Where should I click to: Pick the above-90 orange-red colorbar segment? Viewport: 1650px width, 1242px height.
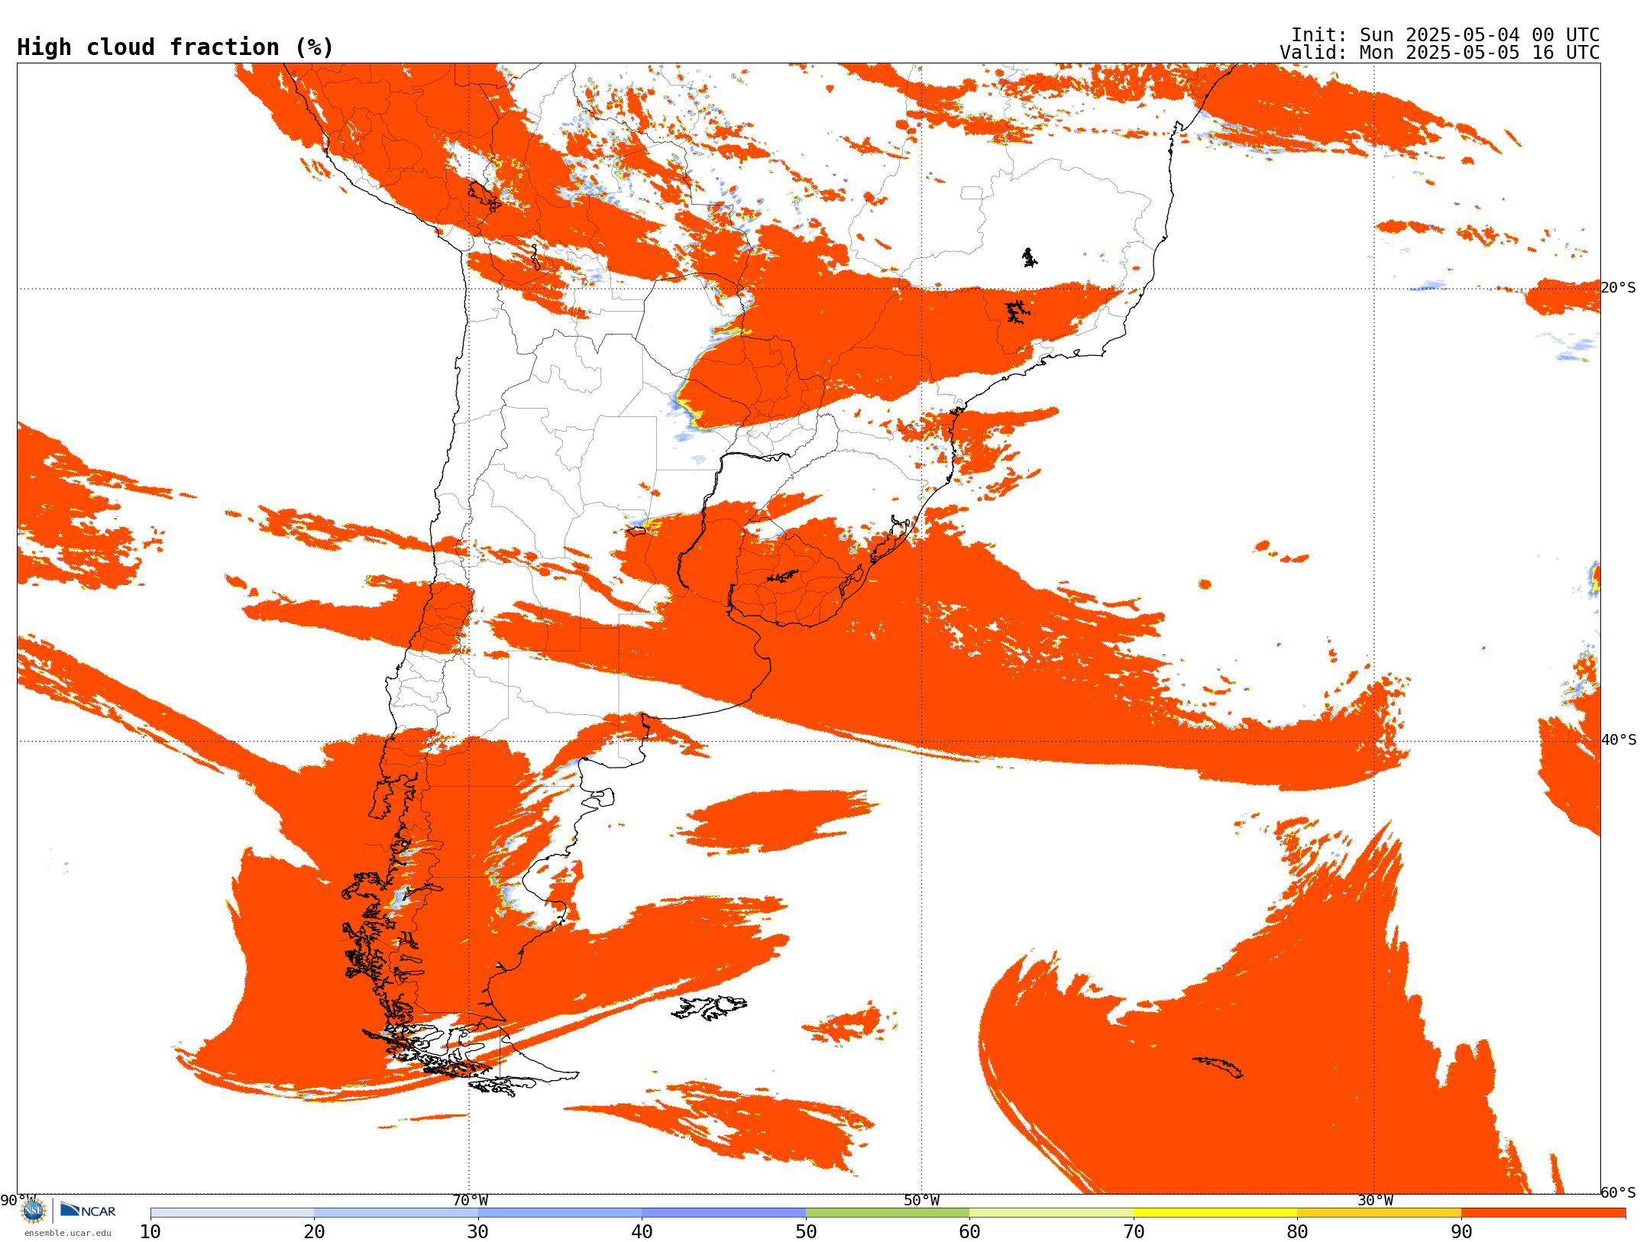pyautogui.click(x=1543, y=1213)
